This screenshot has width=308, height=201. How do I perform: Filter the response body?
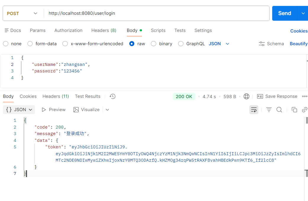point(269,110)
